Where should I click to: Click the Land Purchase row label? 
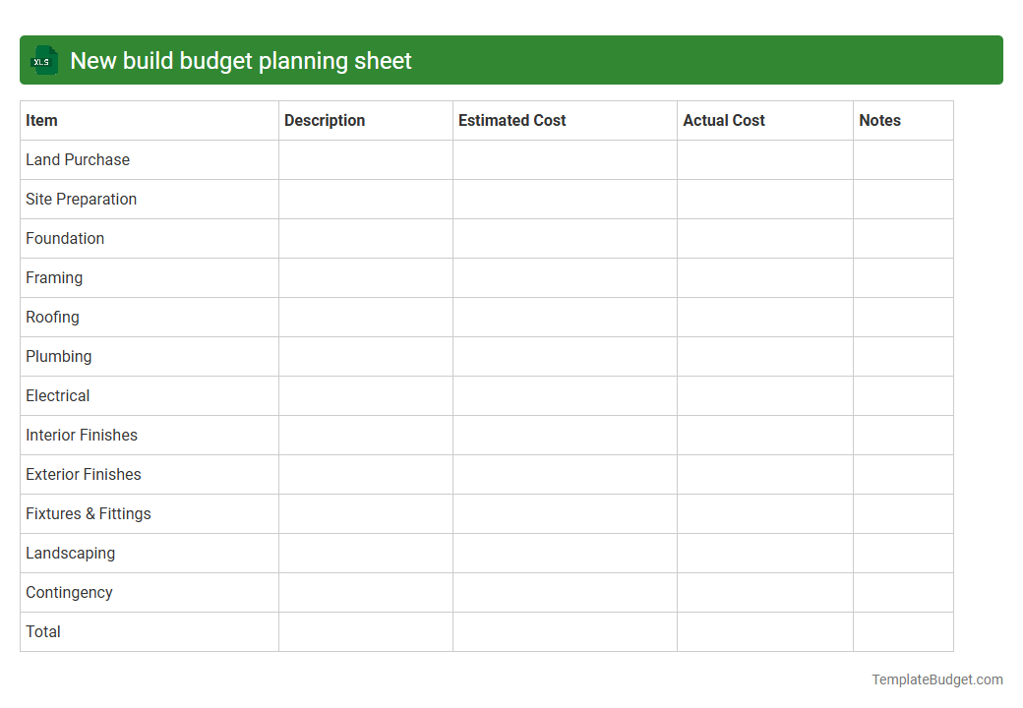pyautogui.click(x=78, y=159)
